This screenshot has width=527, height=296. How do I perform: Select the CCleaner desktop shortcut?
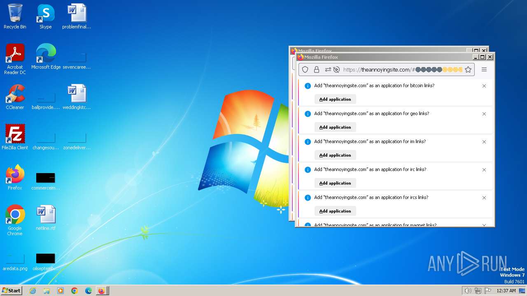point(15,97)
